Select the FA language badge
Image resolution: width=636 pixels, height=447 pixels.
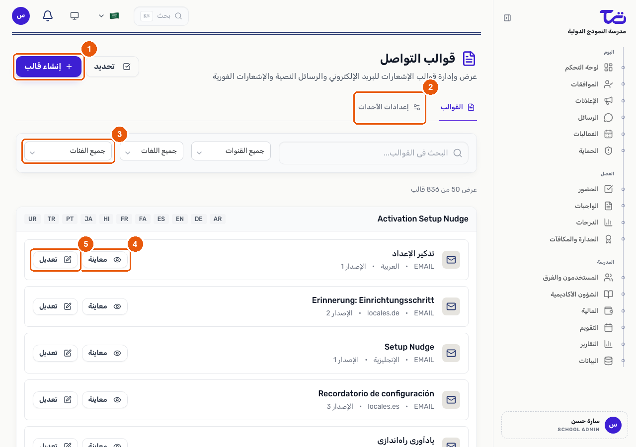click(x=143, y=219)
